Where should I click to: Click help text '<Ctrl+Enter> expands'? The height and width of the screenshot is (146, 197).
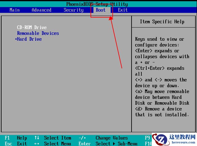160,68
